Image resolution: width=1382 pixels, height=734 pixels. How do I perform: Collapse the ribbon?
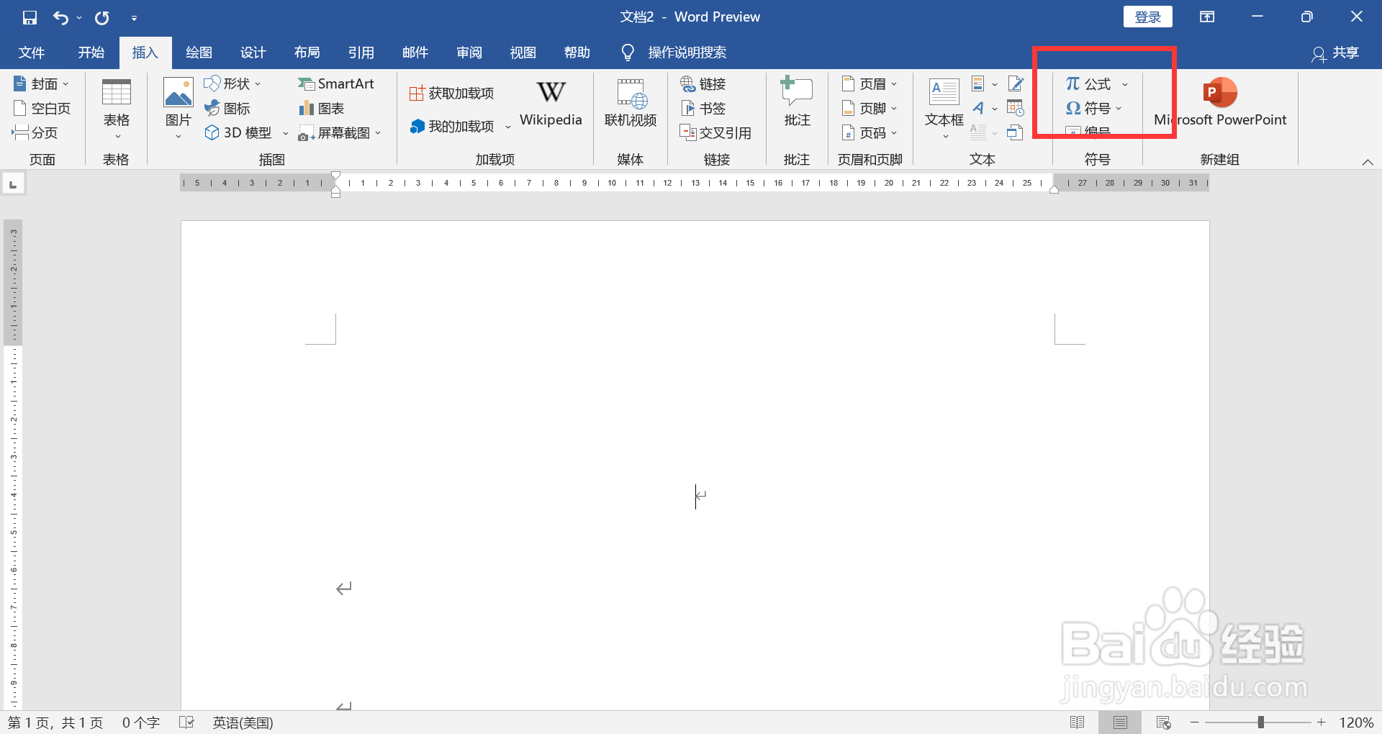[1368, 162]
